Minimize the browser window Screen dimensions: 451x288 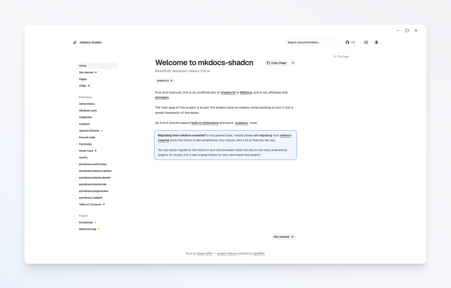click(x=398, y=30)
